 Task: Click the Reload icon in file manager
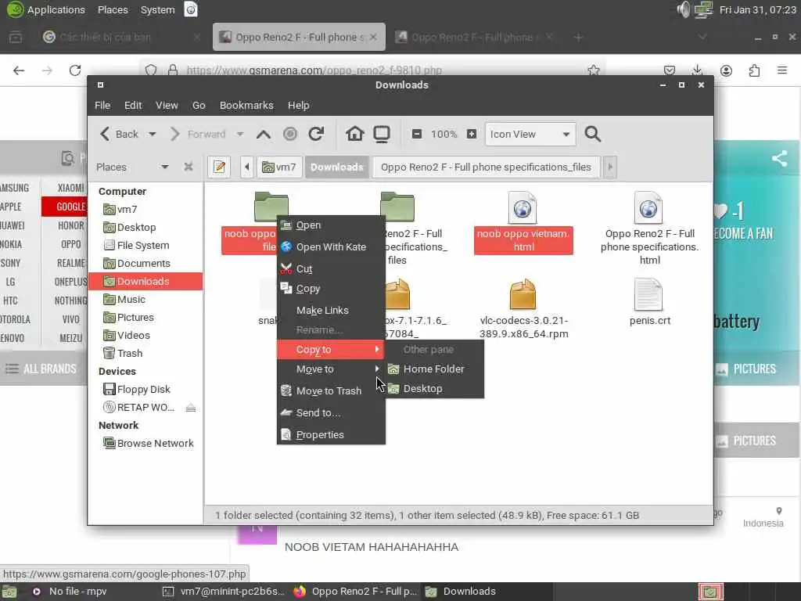pos(316,134)
